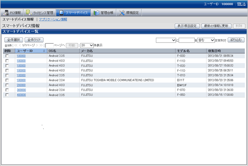Open the 管理台帳 ledger book icon
The image size is (248, 166).
pos(96,13)
